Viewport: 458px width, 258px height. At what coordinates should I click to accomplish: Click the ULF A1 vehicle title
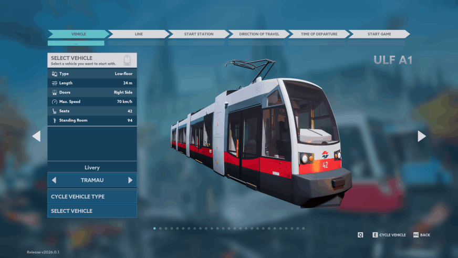(393, 60)
